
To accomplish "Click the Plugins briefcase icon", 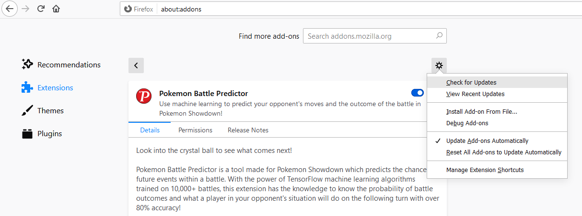I will [27, 133].
